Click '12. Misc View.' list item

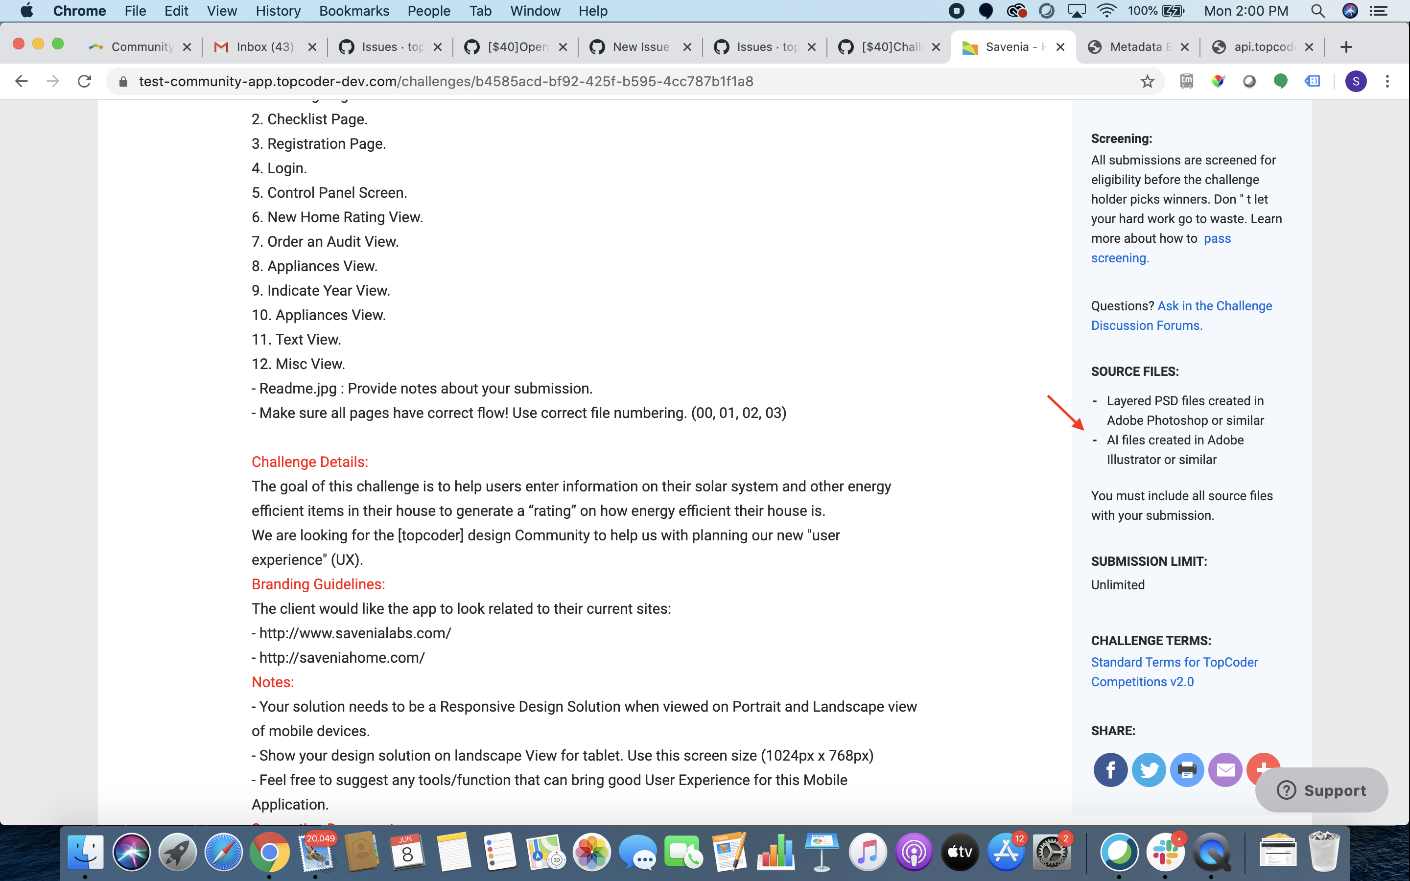click(298, 364)
